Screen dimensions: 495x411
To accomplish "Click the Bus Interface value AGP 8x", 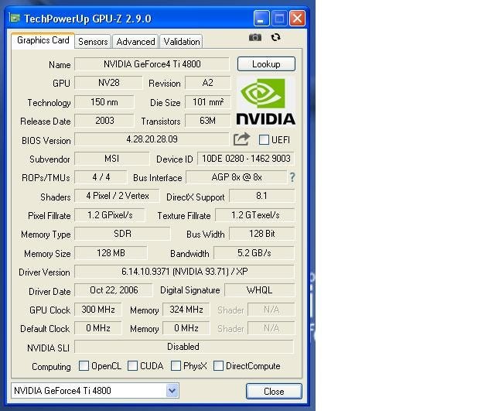I will 237,177.
